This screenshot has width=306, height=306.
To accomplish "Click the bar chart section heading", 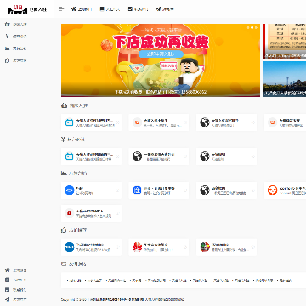I will click(74, 173).
